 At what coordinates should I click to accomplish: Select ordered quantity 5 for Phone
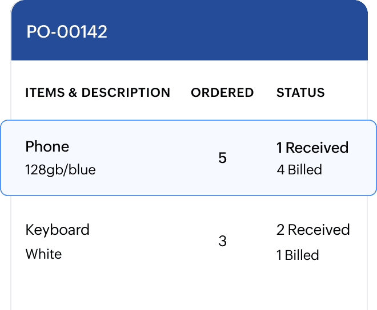tap(223, 158)
